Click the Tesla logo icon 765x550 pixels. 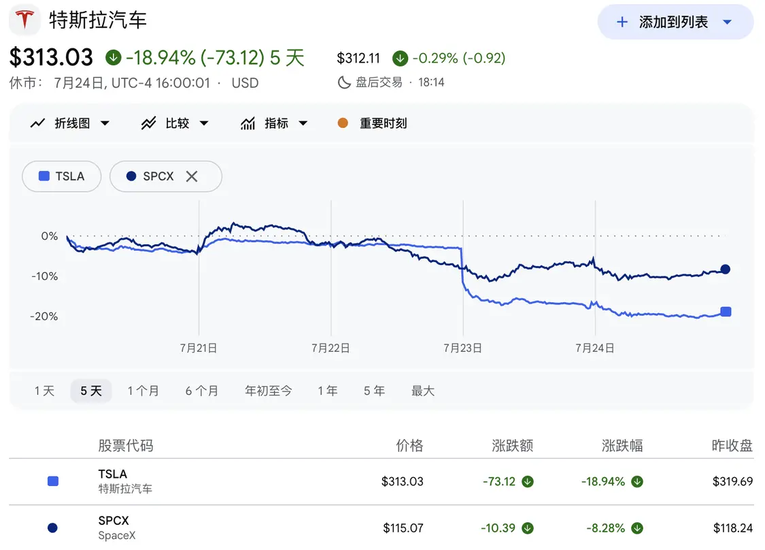pos(25,20)
